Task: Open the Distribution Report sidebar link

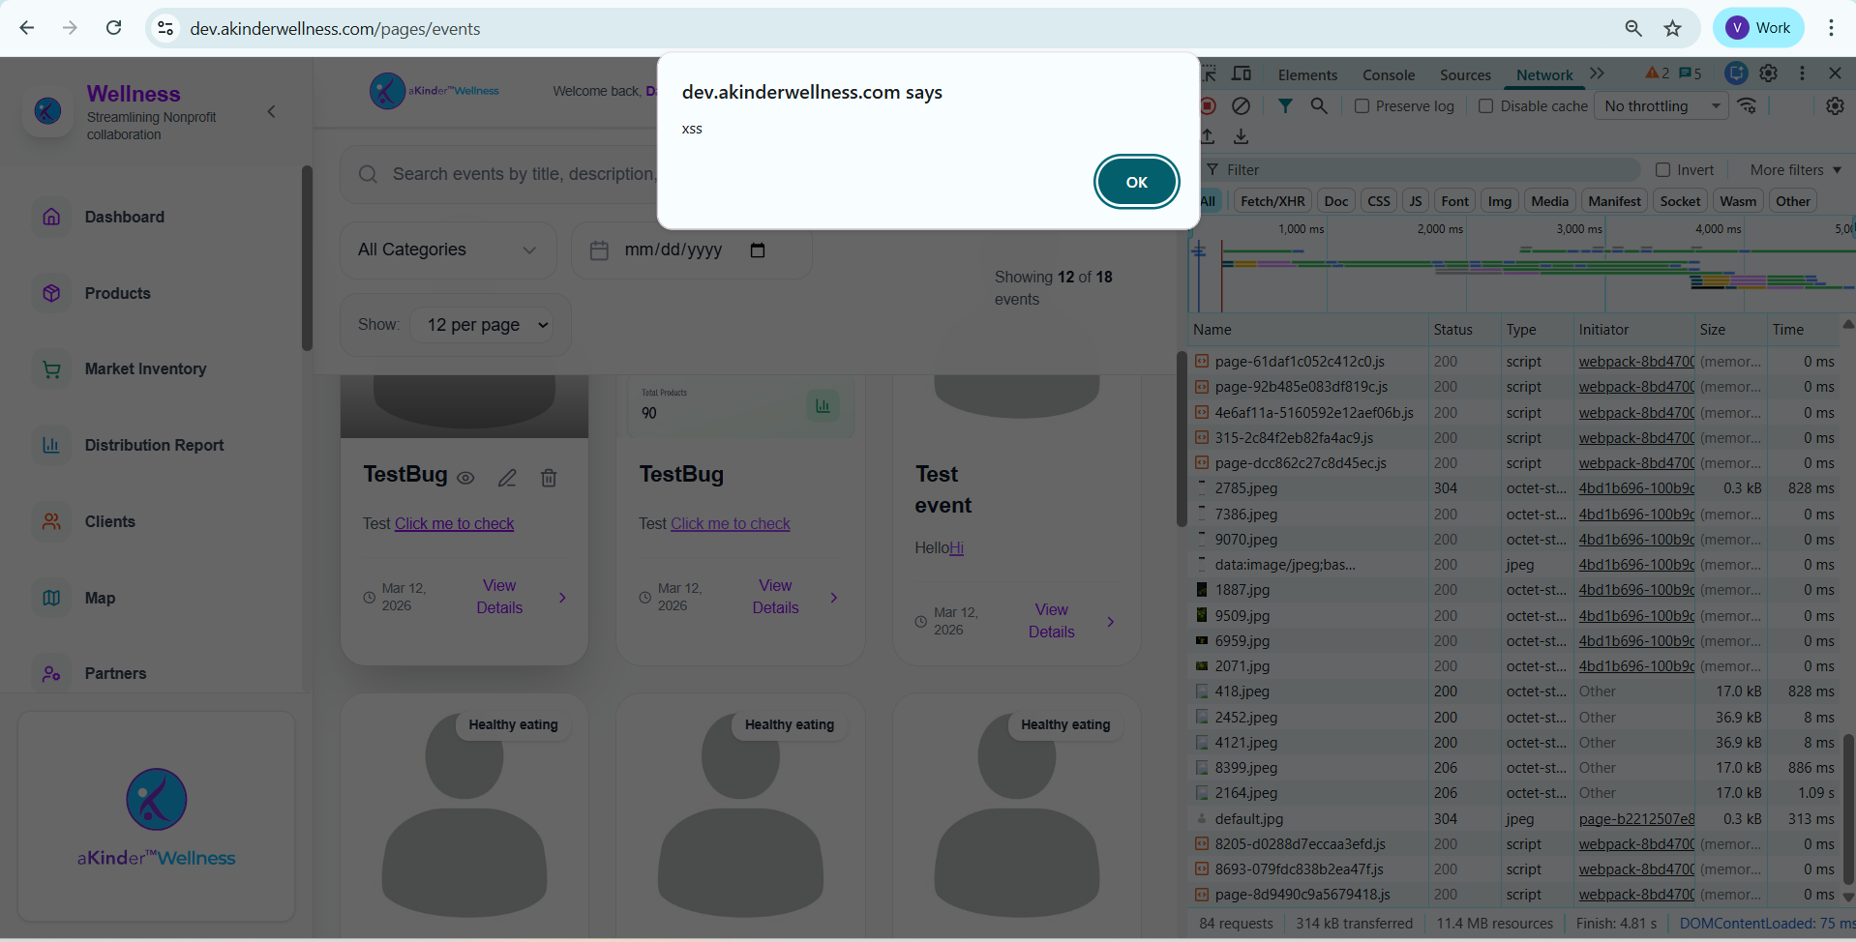Action: pyautogui.click(x=154, y=445)
